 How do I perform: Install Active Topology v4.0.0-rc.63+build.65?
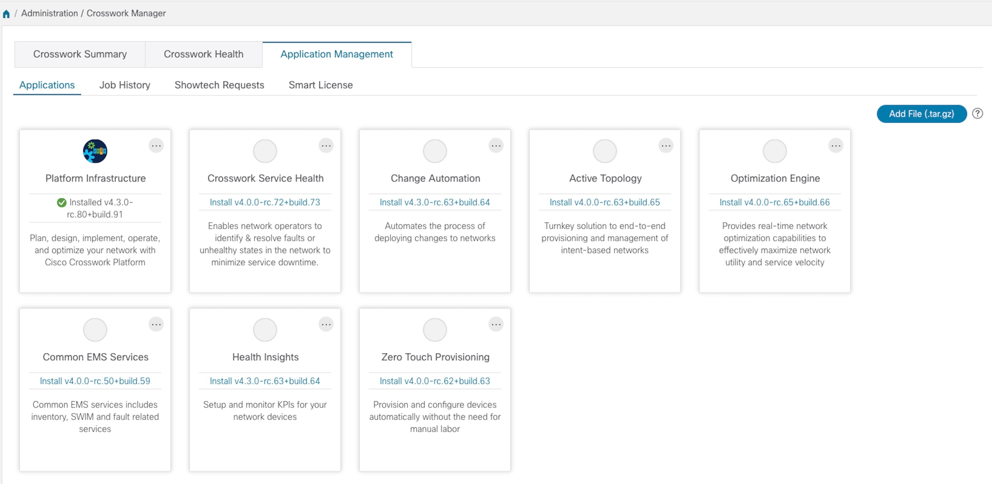[605, 202]
